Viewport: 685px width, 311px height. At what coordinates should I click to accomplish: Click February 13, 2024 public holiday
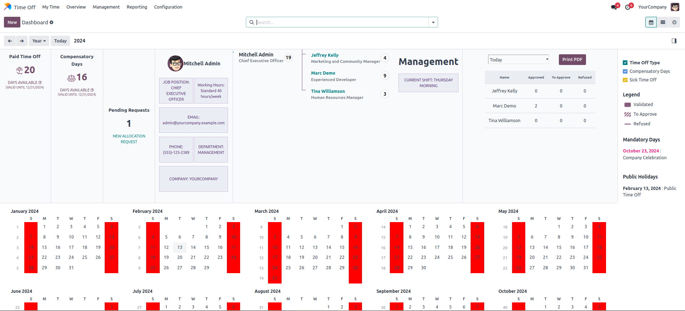[x=642, y=189]
